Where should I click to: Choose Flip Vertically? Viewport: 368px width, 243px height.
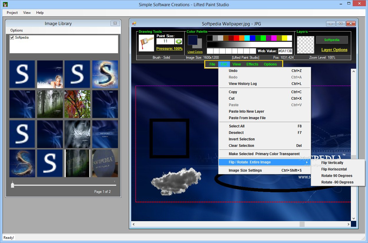pyautogui.click(x=338, y=163)
